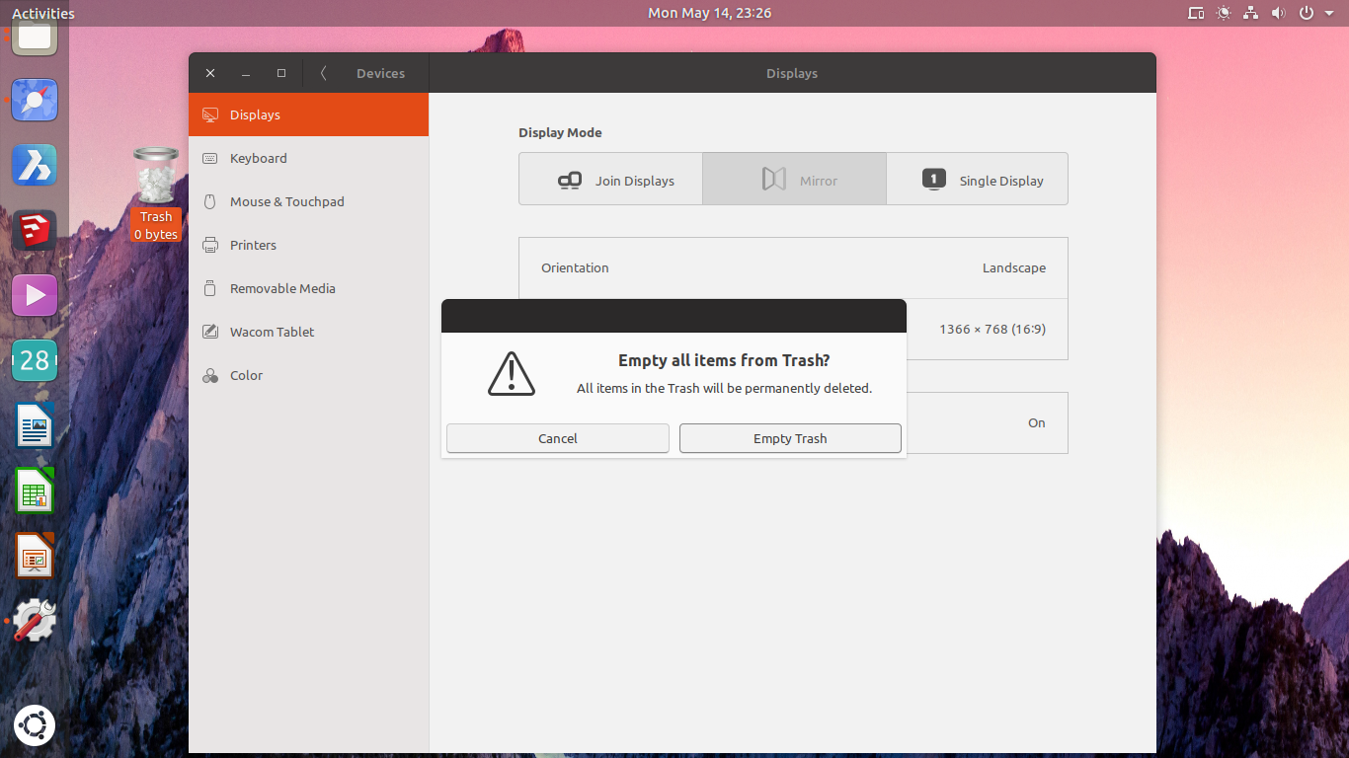Launch the blue hatch-logo app in dock
Screen dimensions: 1349x758
(x=35, y=165)
